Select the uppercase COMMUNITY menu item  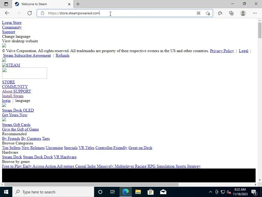click(x=15, y=87)
